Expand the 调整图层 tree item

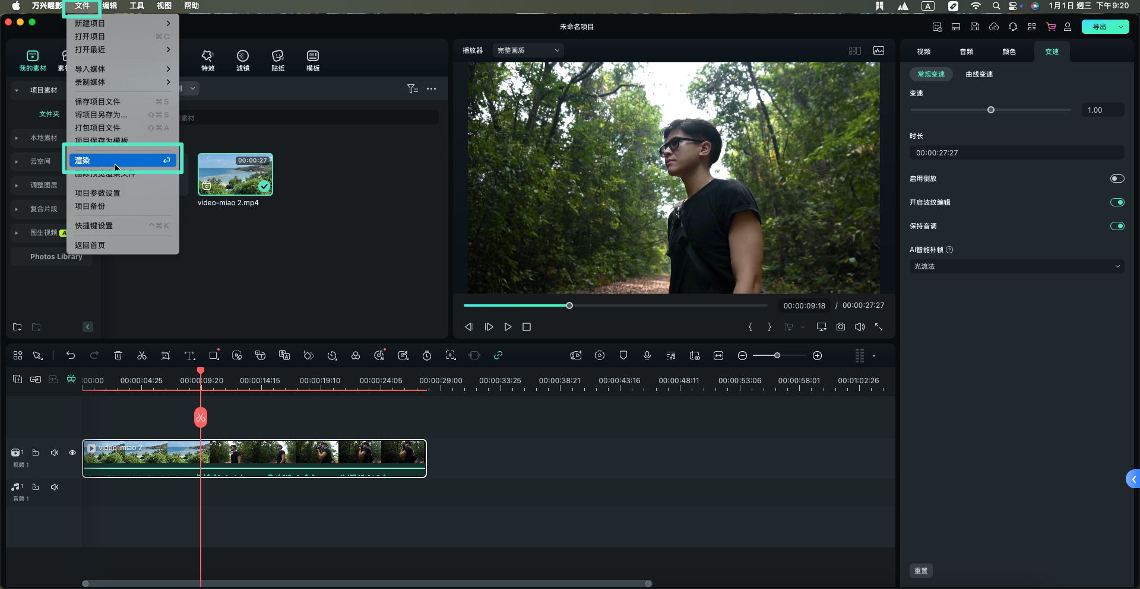pyautogui.click(x=17, y=185)
